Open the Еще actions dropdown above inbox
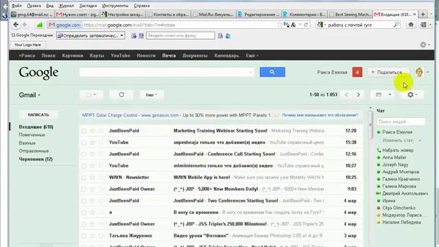 coord(152,95)
